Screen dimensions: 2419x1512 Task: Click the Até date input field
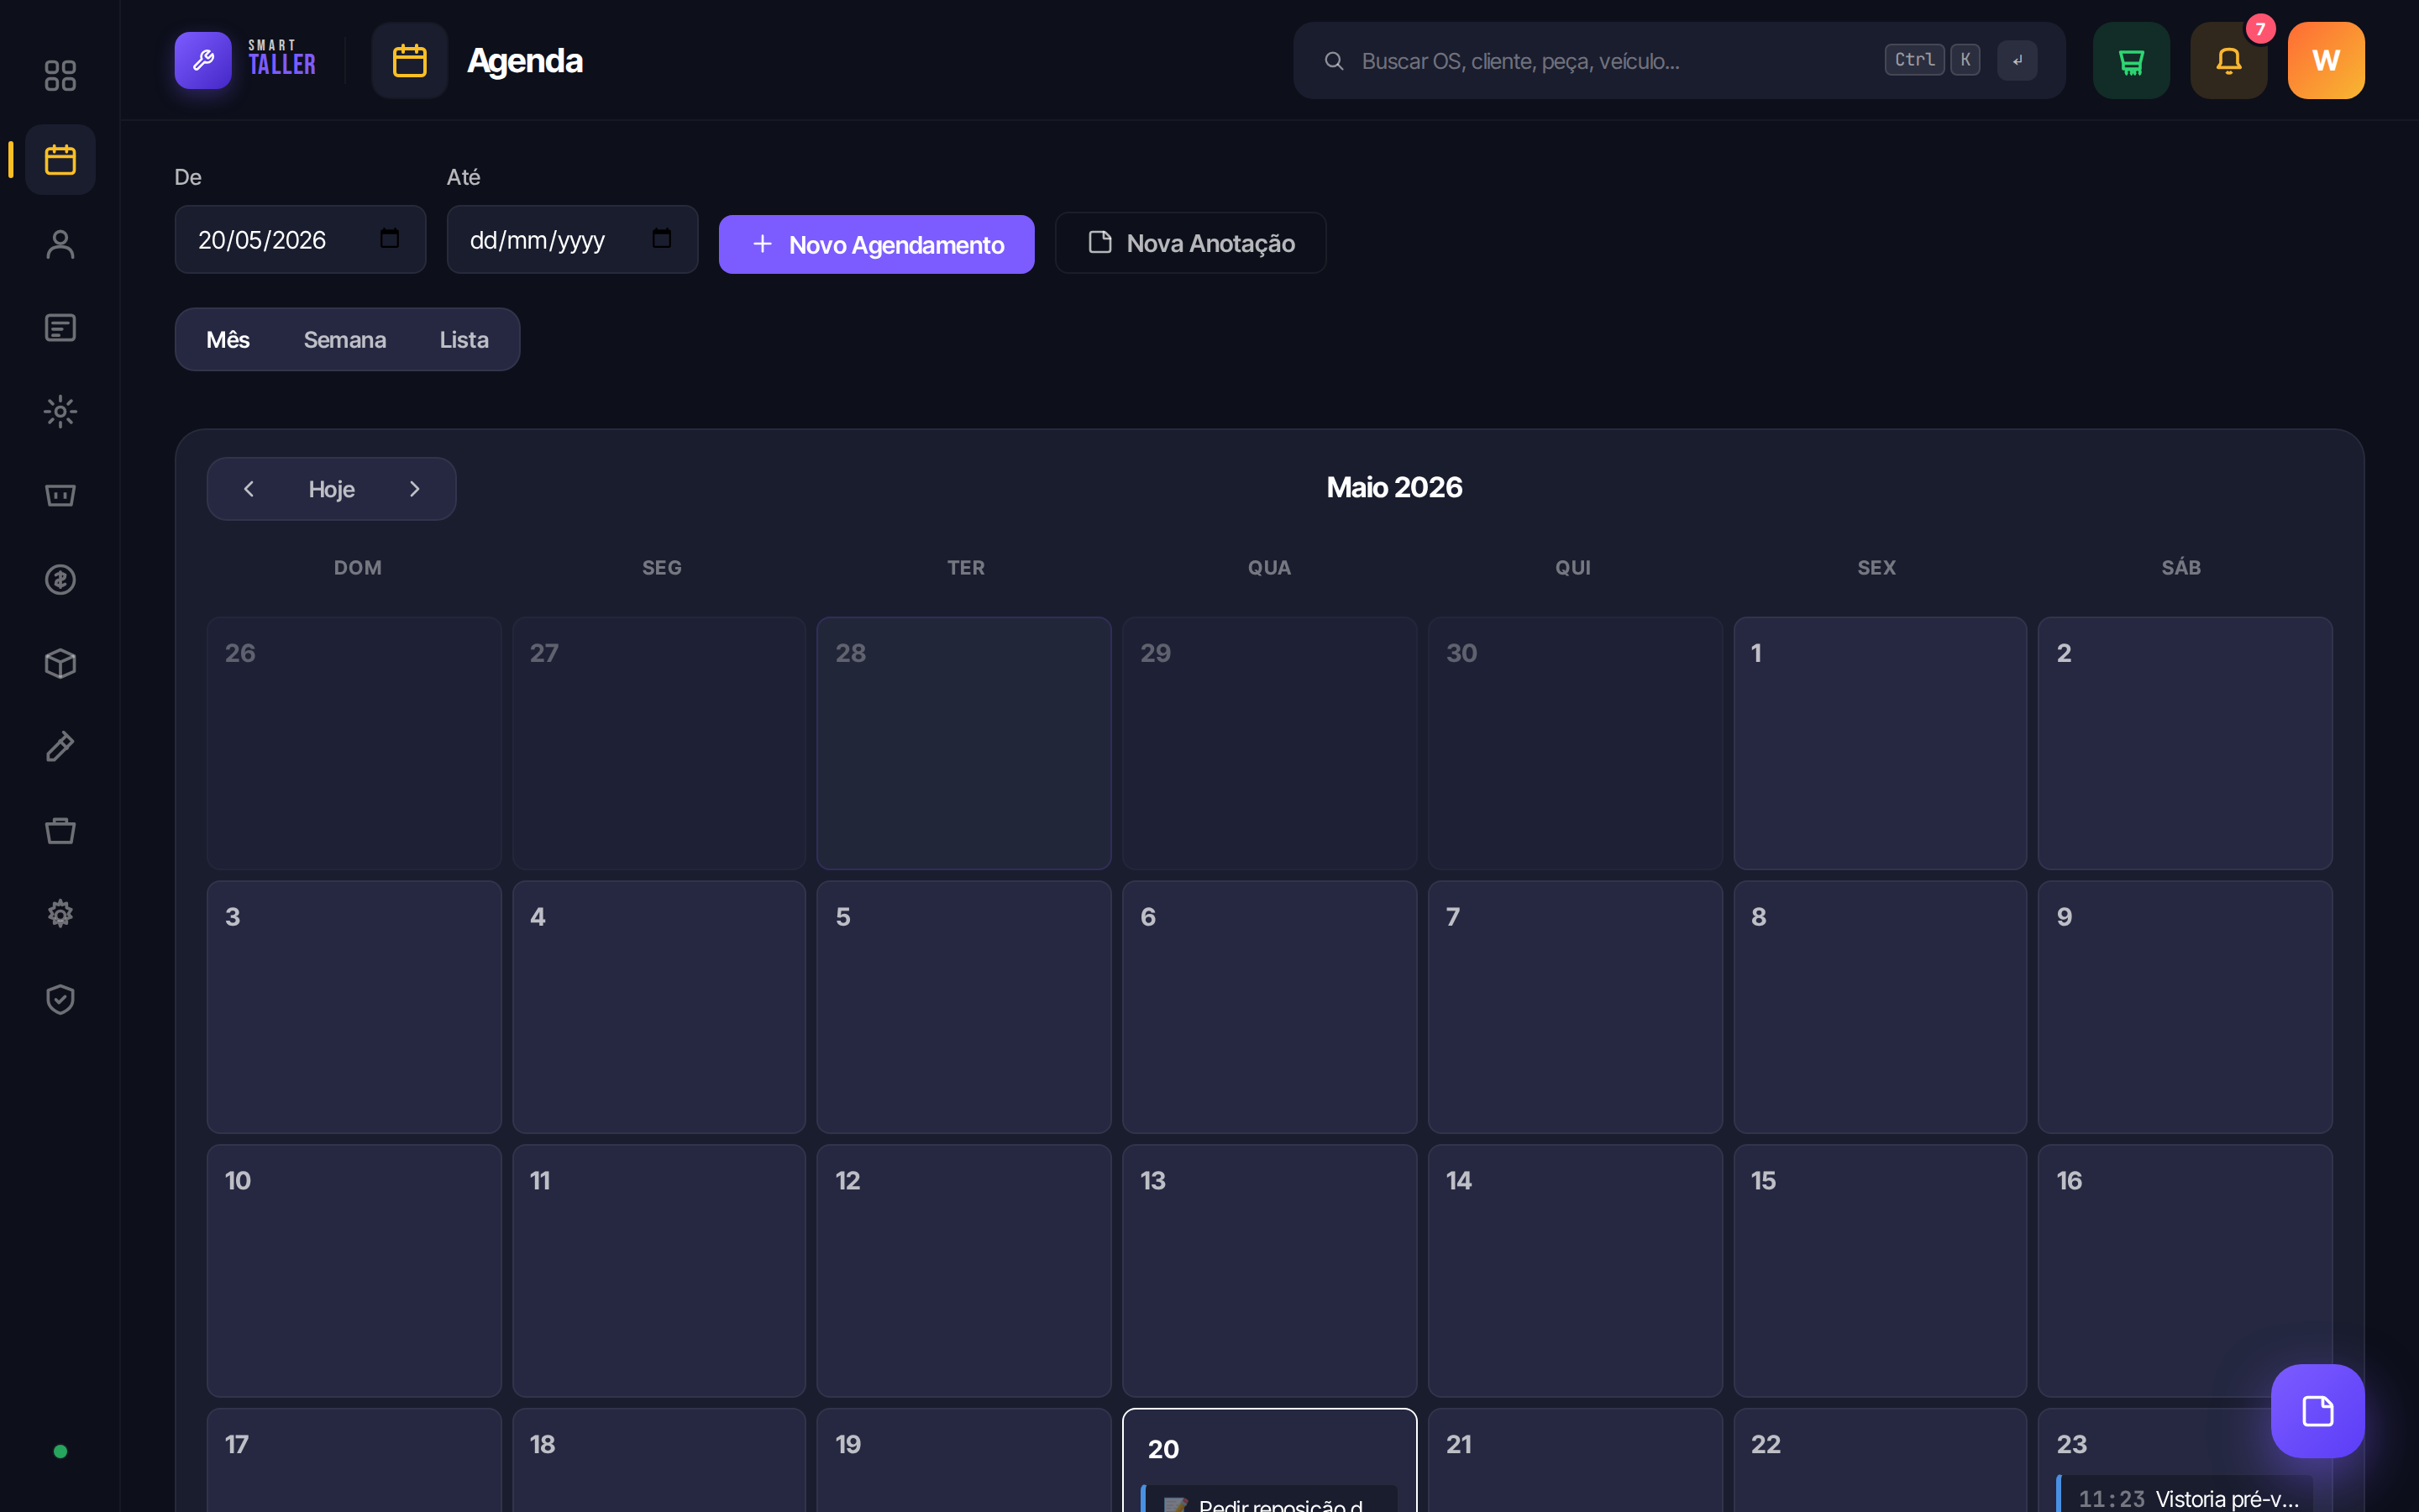point(573,239)
